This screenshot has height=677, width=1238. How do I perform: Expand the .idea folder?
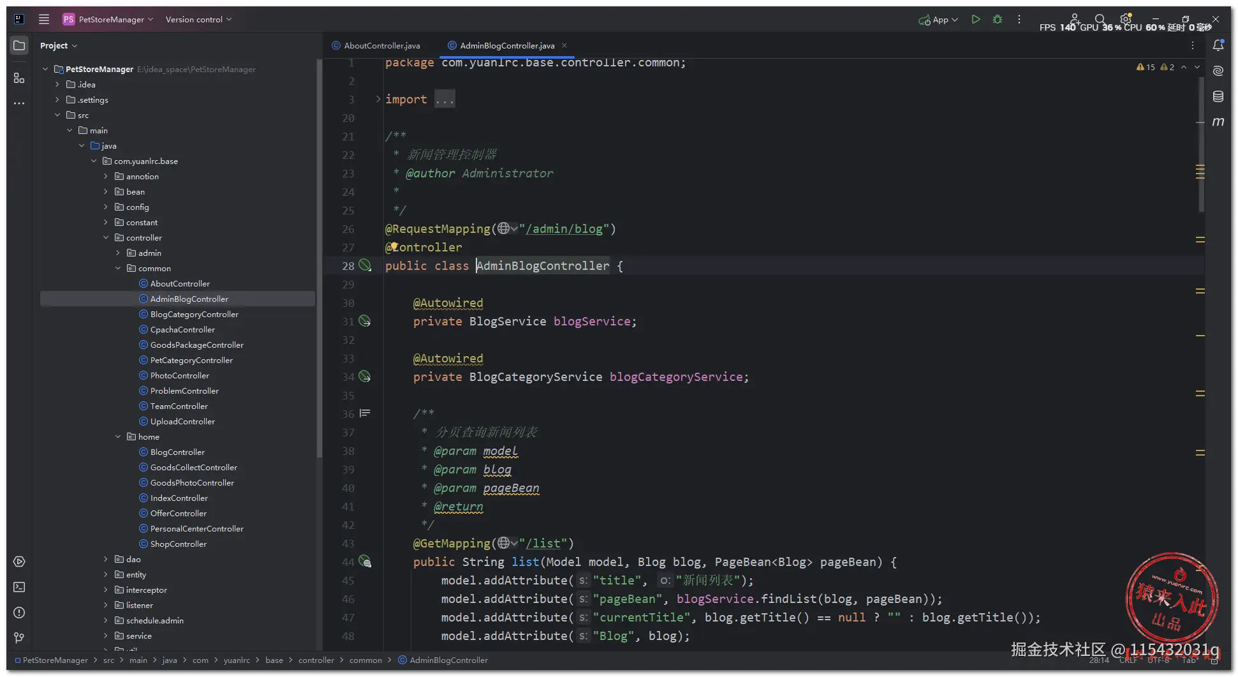[x=57, y=84]
